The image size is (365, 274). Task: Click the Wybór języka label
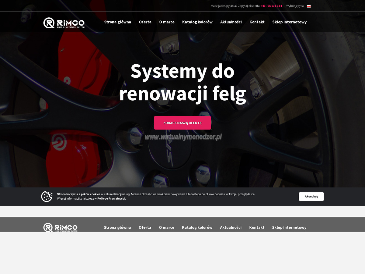point(295,6)
